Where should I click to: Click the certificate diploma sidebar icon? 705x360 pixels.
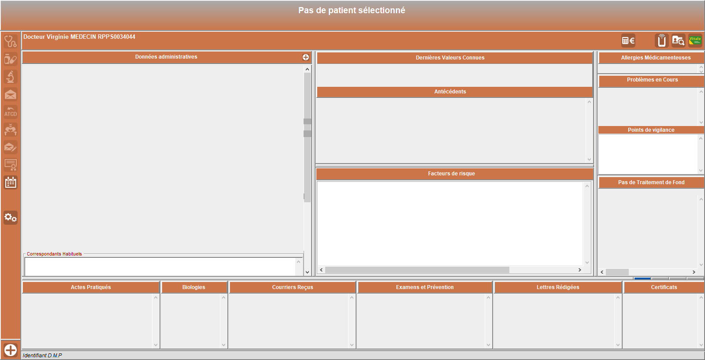coord(11,165)
